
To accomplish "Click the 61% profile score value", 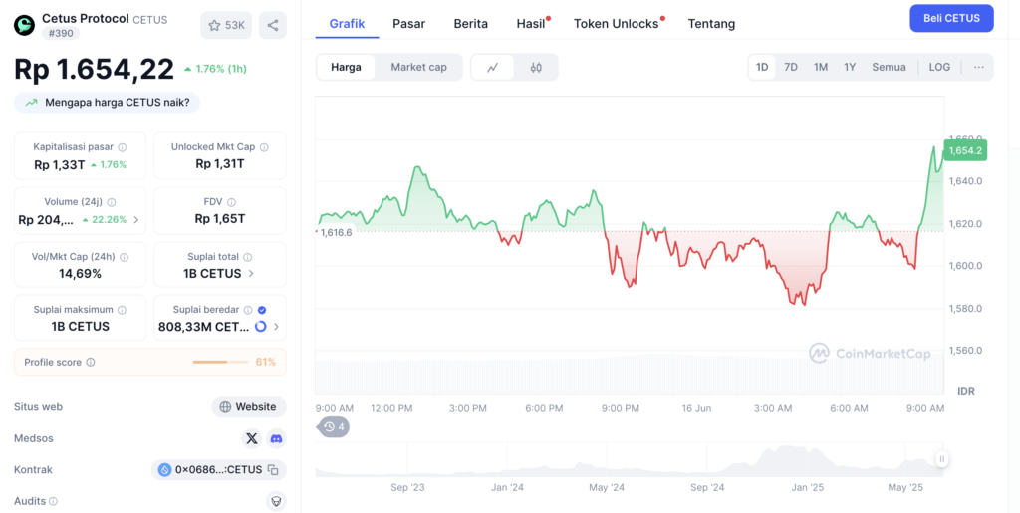I will pyautogui.click(x=265, y=363).
